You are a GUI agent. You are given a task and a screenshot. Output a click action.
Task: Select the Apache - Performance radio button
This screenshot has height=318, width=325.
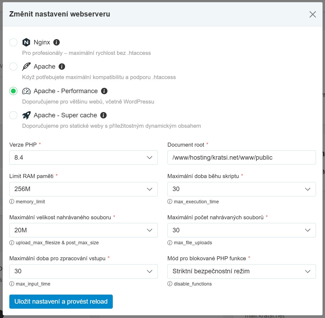click(13, 91)
